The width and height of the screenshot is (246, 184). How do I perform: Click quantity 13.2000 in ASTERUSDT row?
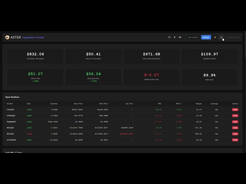coord(54,140)
